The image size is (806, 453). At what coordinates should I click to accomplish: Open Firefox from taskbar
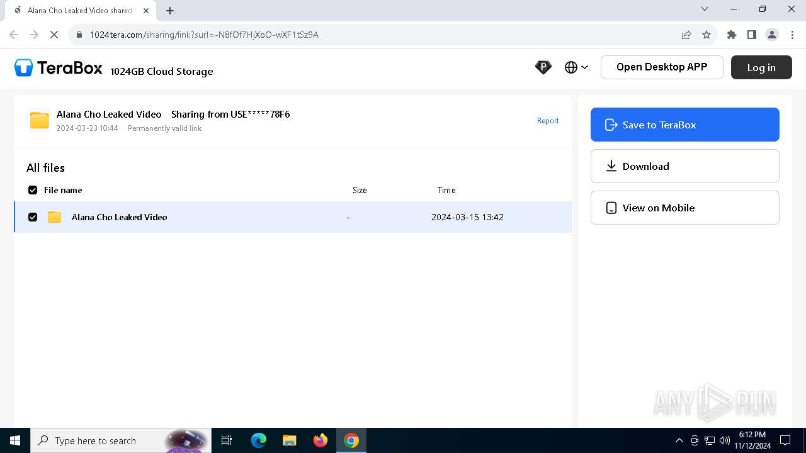point(321,440)
